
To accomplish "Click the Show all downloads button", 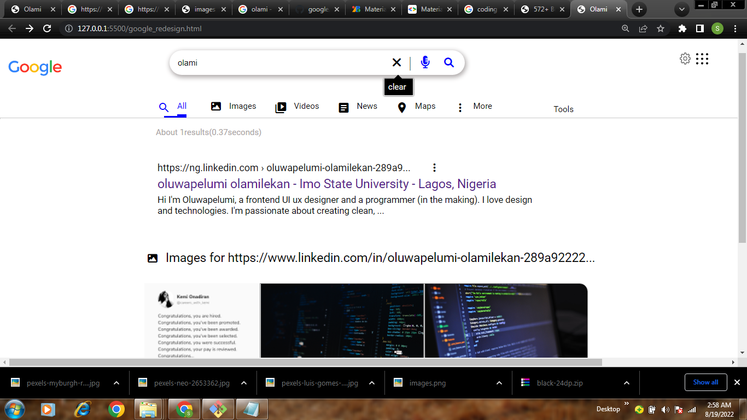I will (705, 382).
